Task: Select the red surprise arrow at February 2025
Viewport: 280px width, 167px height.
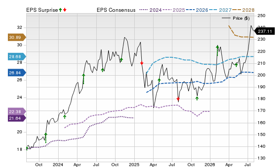Action: click(x=142, y=63)
